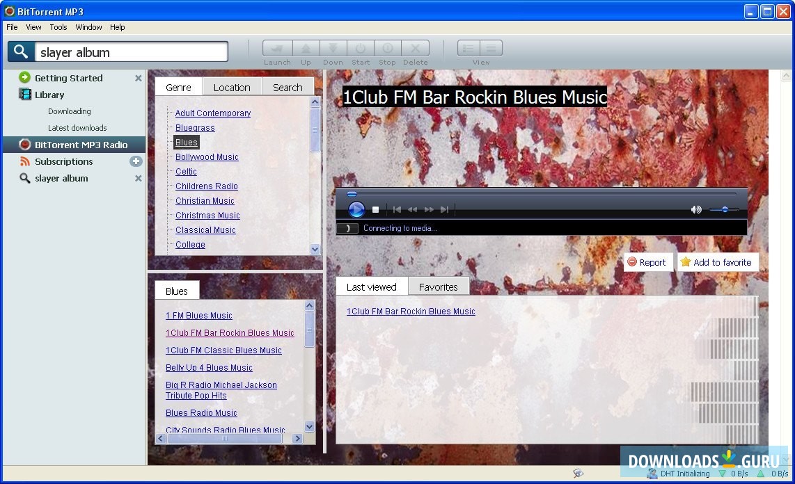The image size is (795, 484).
Task: Mute the player with speaker icon
Action: (696, 209)
